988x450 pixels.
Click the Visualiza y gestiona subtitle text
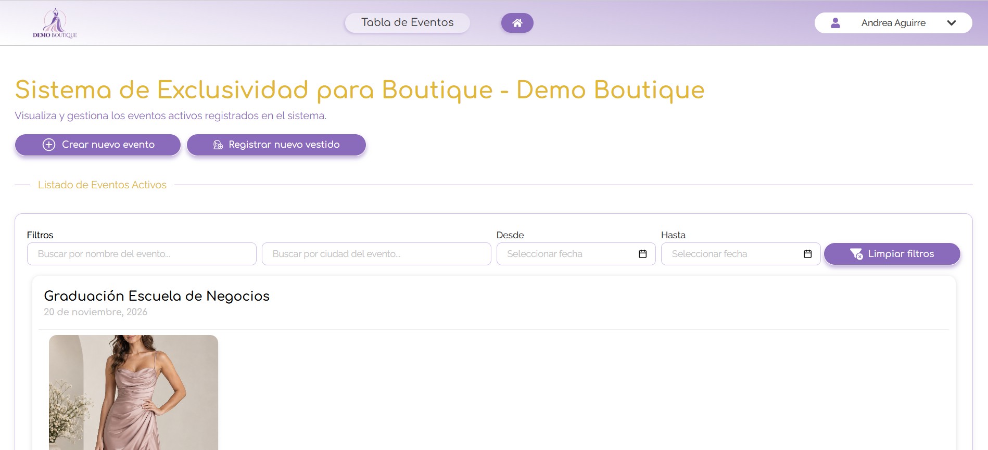pos(171,115)
